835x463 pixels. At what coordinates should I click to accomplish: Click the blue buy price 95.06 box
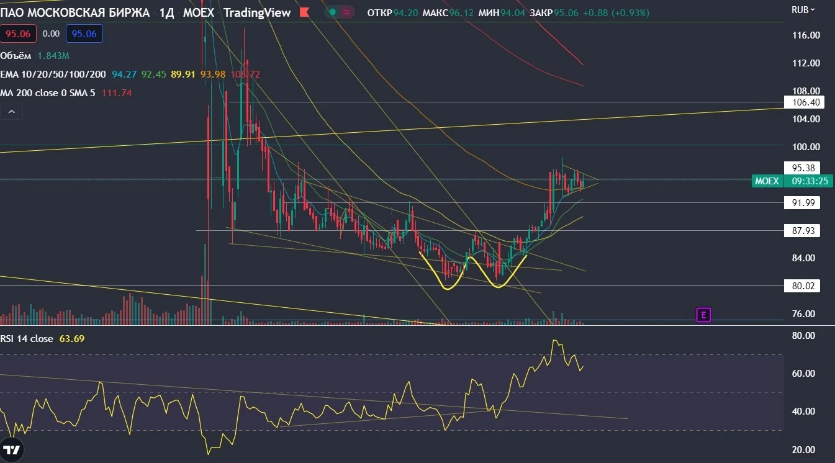pos(84,34)
